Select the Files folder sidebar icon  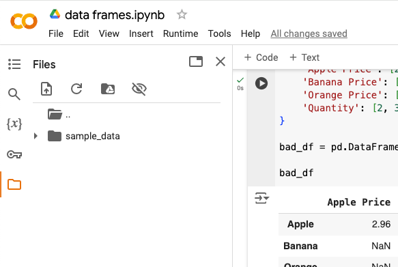pos(14,184)
